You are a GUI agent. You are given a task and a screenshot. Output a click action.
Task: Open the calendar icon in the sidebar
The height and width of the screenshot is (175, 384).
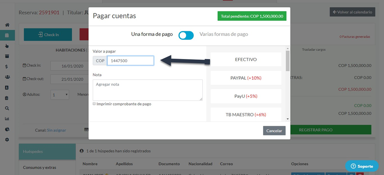(7, 35)
